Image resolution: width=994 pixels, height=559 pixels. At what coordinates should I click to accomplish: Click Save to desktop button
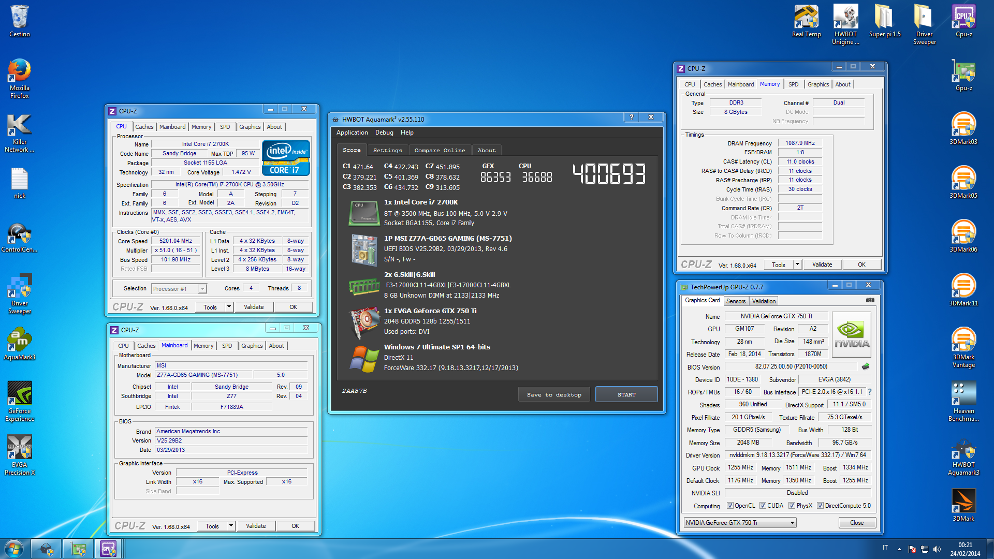point(554,394)
